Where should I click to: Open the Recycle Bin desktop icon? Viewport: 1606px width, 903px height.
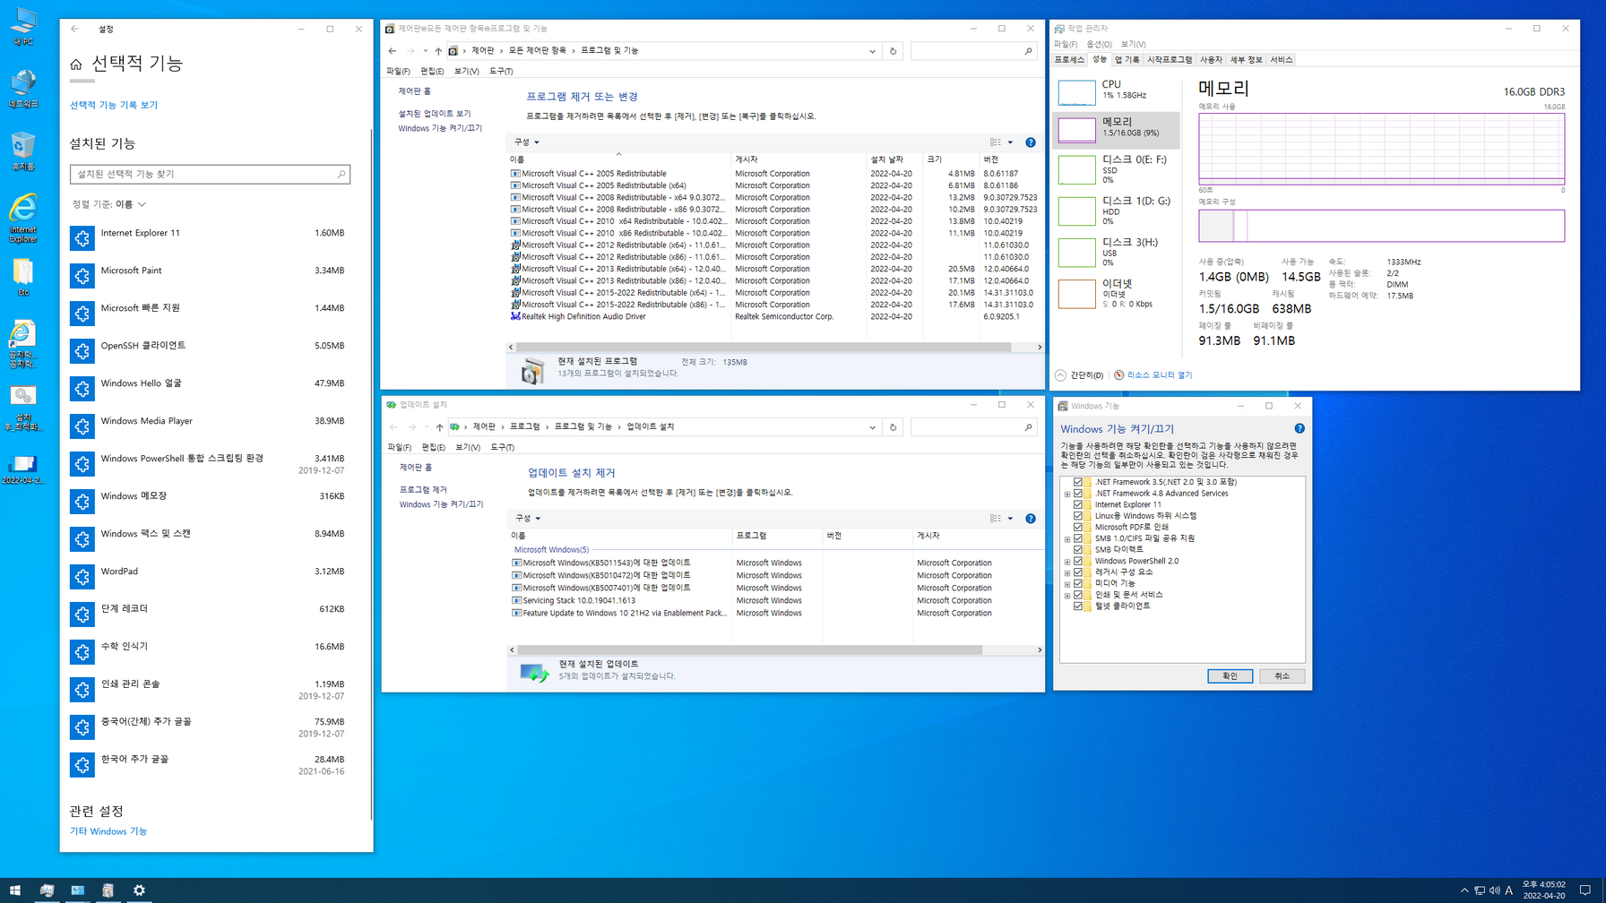click(x=23, y=150)
